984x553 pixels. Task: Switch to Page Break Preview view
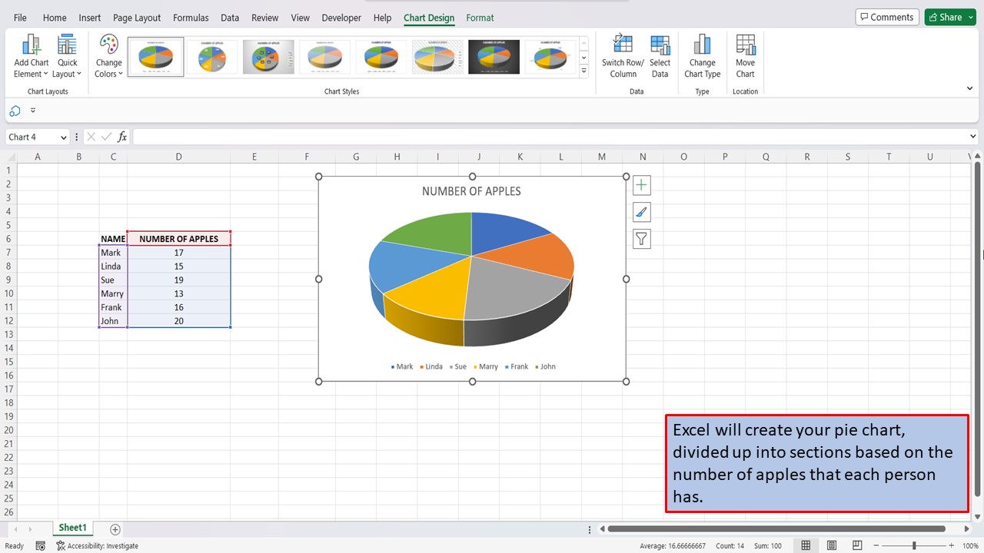[856, 545]
